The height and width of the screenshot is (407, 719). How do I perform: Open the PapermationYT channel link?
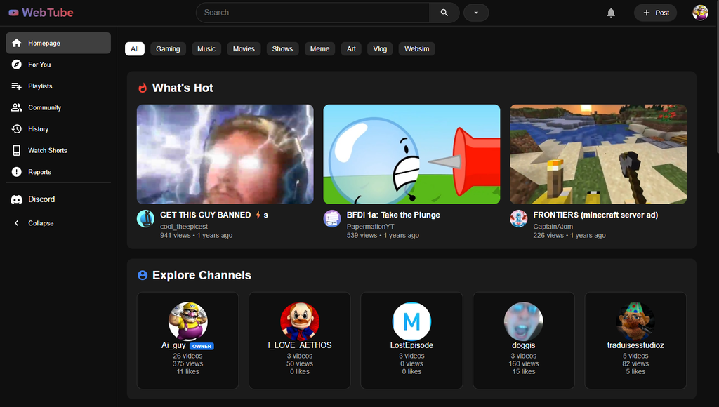tap(370, 227)
